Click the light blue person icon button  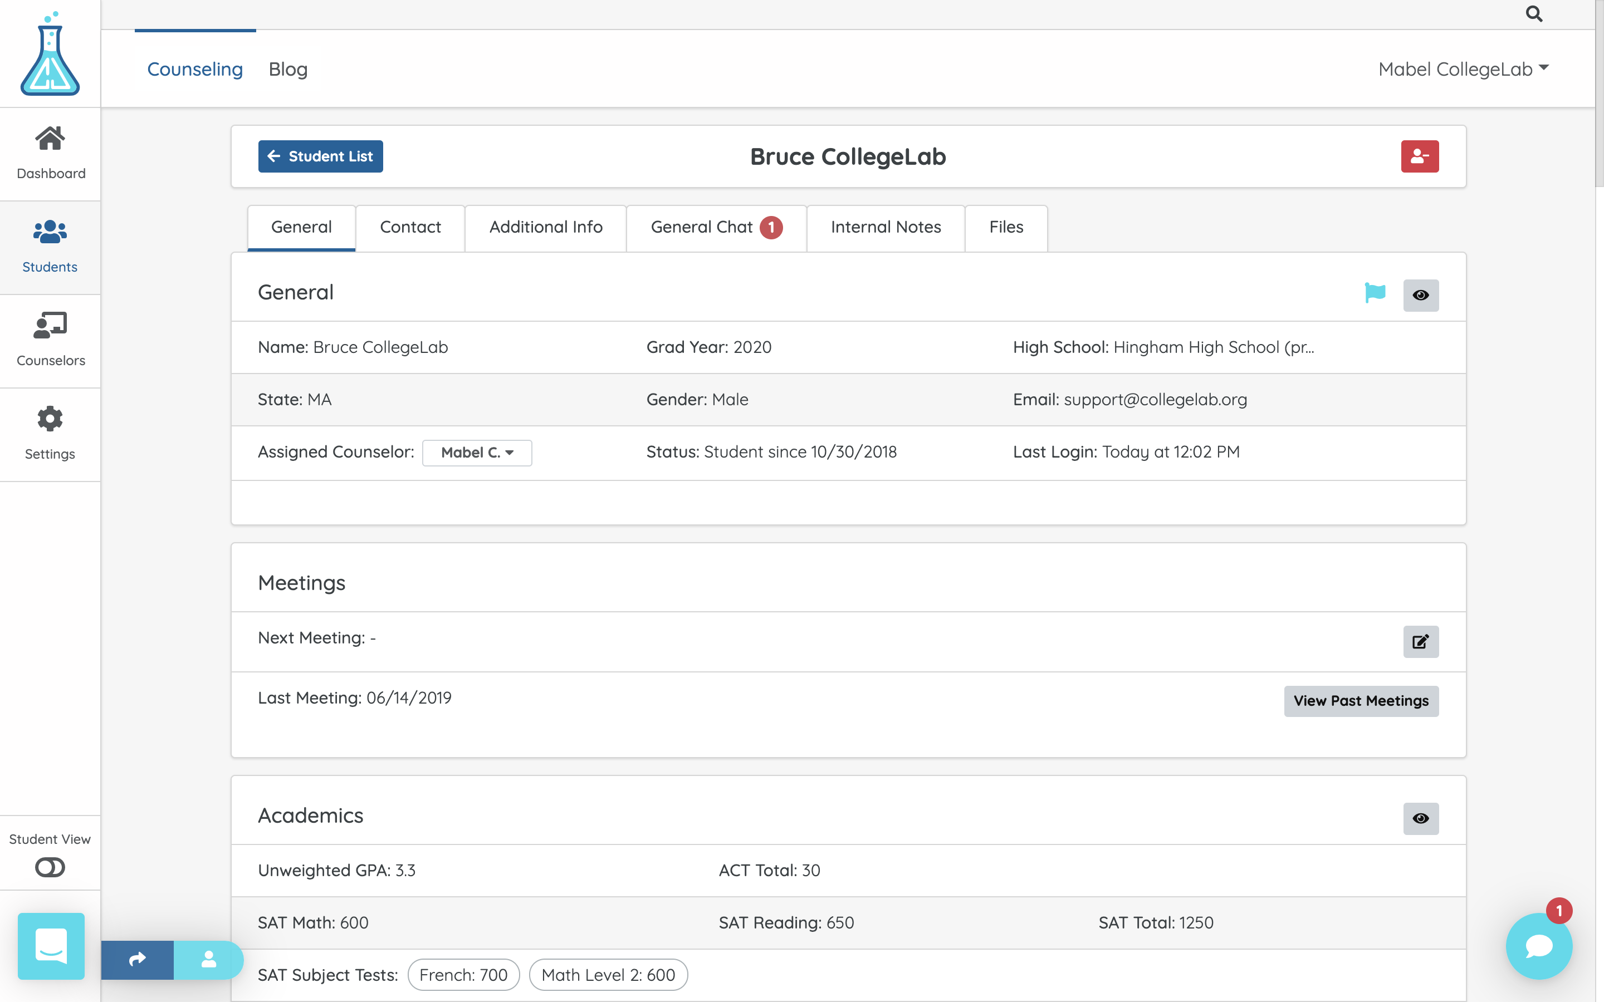point(209,959)
